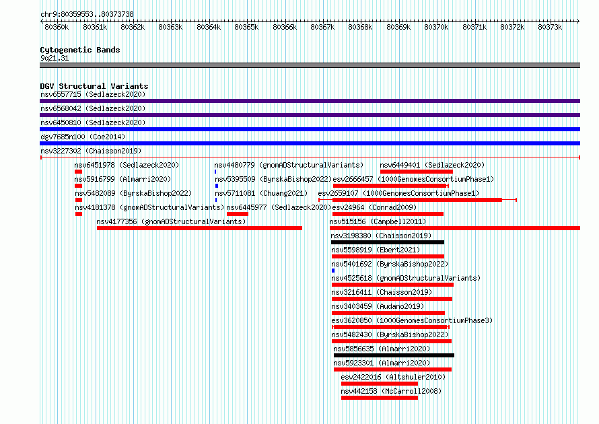Click the purple bar for nsv6557715
599x424 pixels.
[310, 101]
